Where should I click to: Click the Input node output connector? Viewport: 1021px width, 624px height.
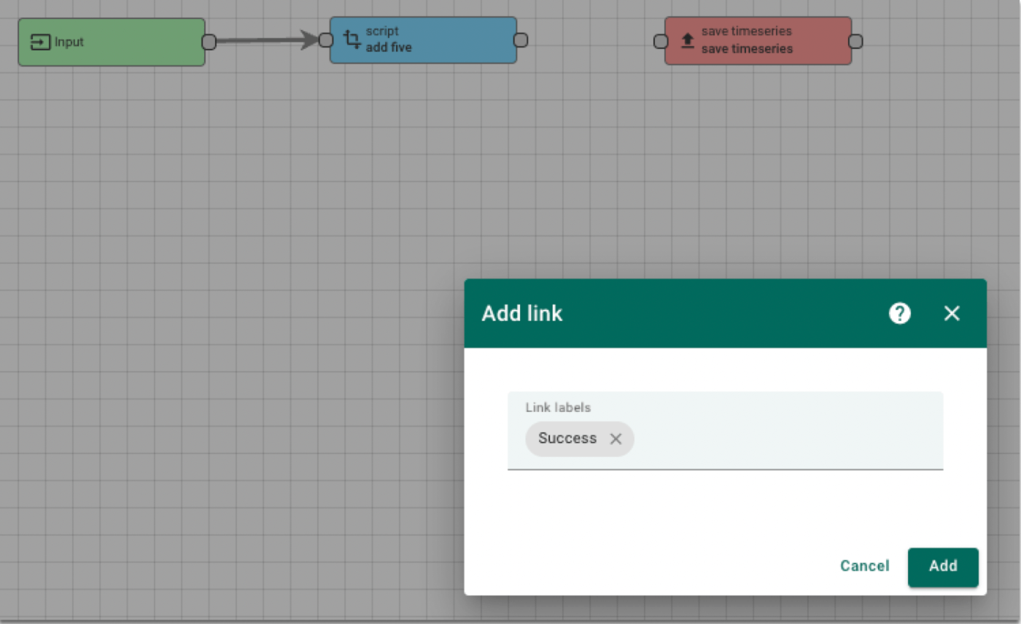[209, 42]
